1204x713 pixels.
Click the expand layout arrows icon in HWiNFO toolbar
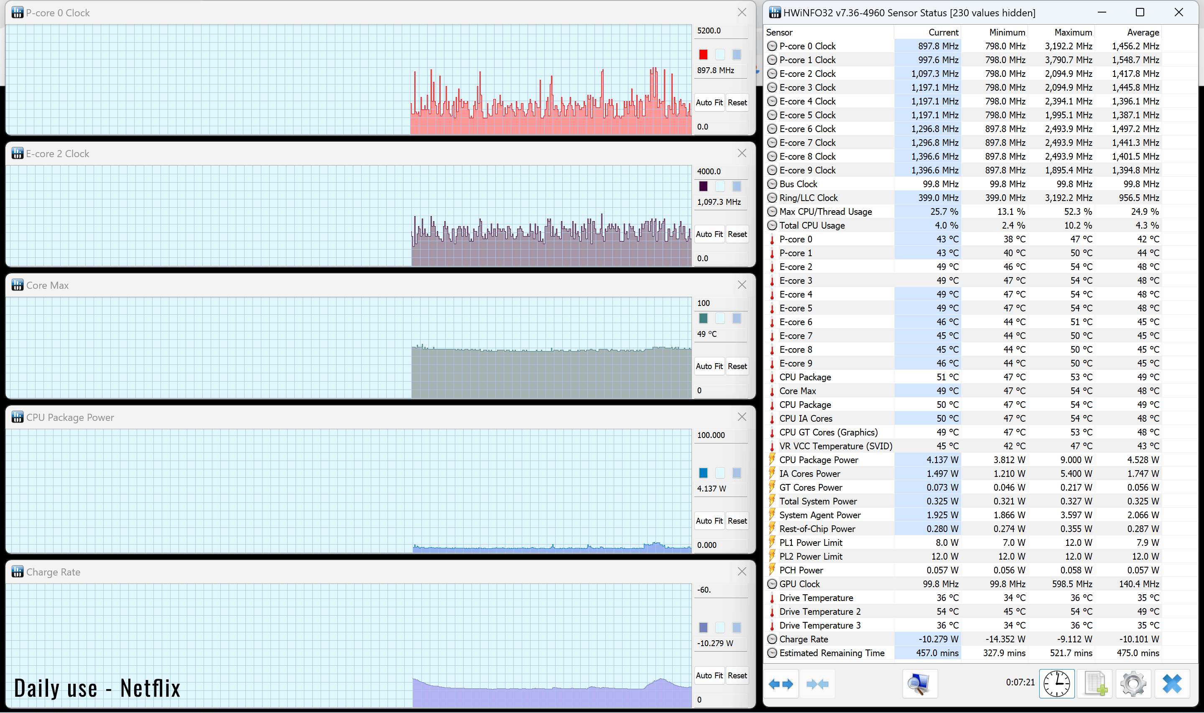(781, 684)
